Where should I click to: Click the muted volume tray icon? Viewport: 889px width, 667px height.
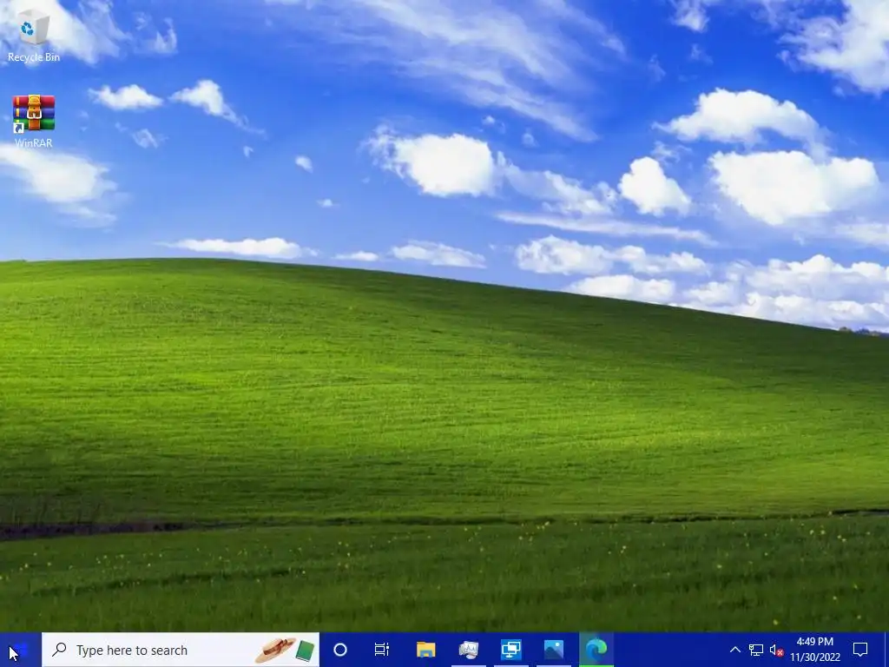click(777, 650)
